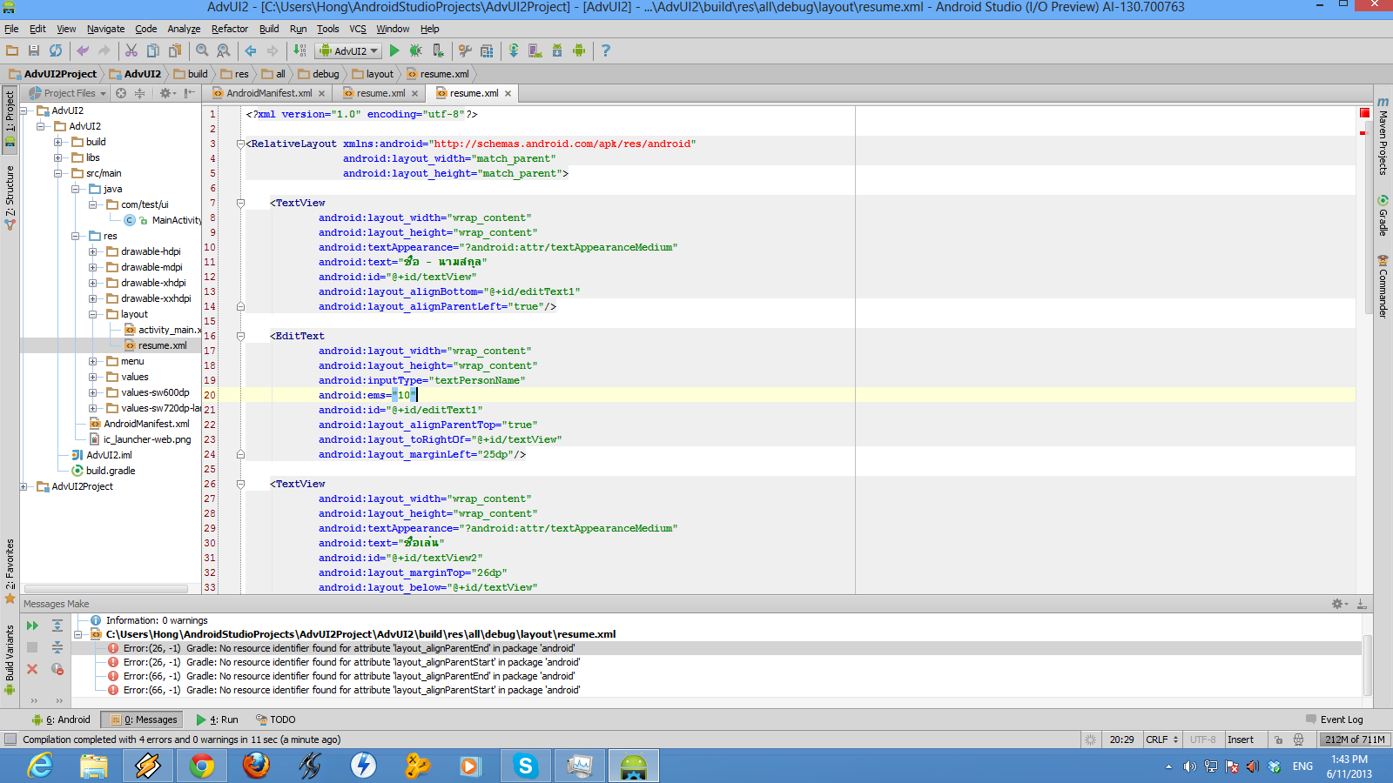The width and height of the screenshot is (1393, 783).
Task: Open Android Device Monitor icon
Action: pyautogui.click(x=579, y=51)
